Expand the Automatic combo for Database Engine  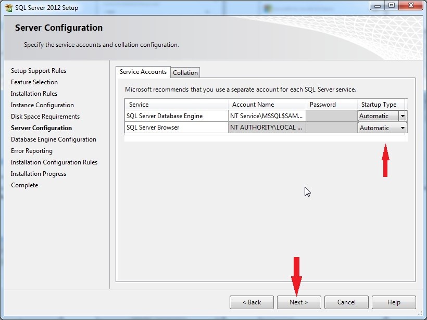(401, 116)
